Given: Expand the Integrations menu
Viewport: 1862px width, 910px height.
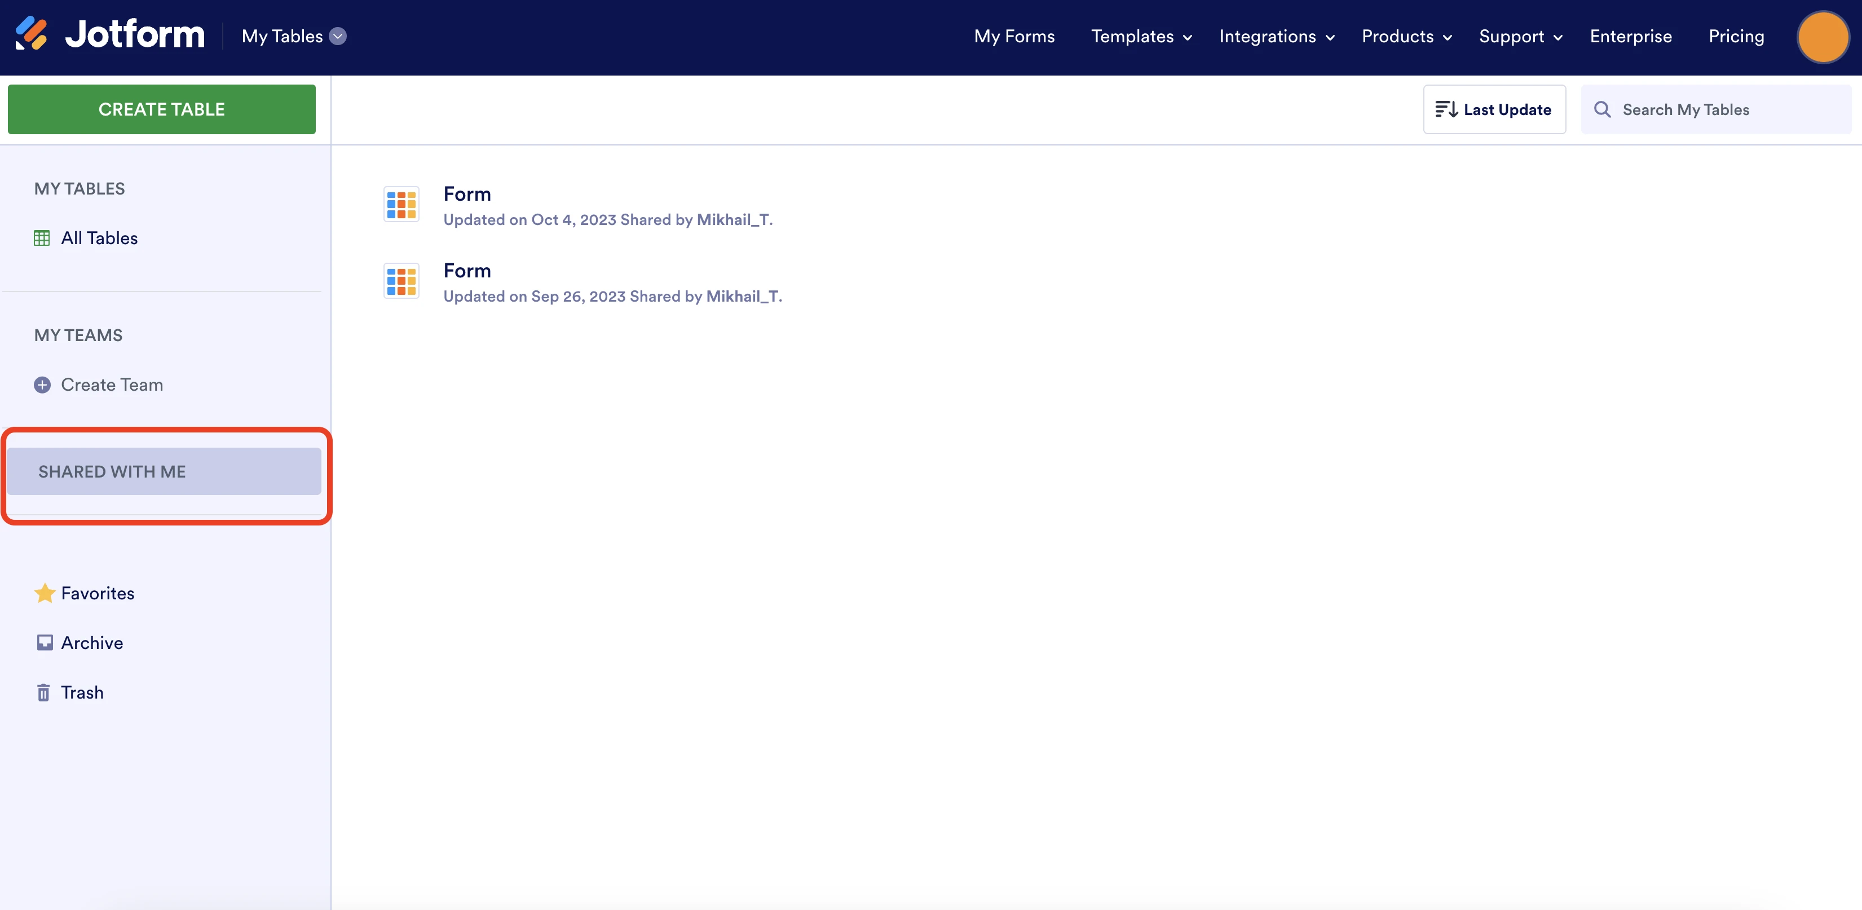Looking at the screenshot, I should pyautogui.click(x=1277, y=36).
